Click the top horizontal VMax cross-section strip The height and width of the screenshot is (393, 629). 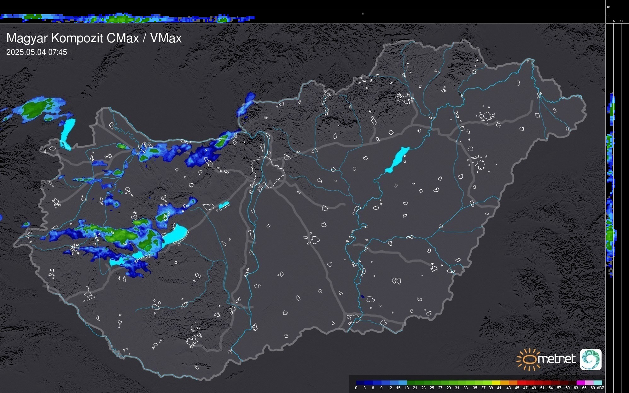(126, 18)
